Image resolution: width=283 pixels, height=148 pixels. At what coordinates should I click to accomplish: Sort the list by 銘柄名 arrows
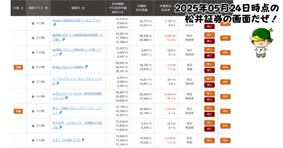(83, 8)
